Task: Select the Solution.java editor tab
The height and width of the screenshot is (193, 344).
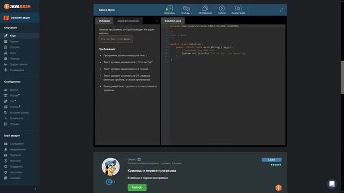Action: click(173, 21)
